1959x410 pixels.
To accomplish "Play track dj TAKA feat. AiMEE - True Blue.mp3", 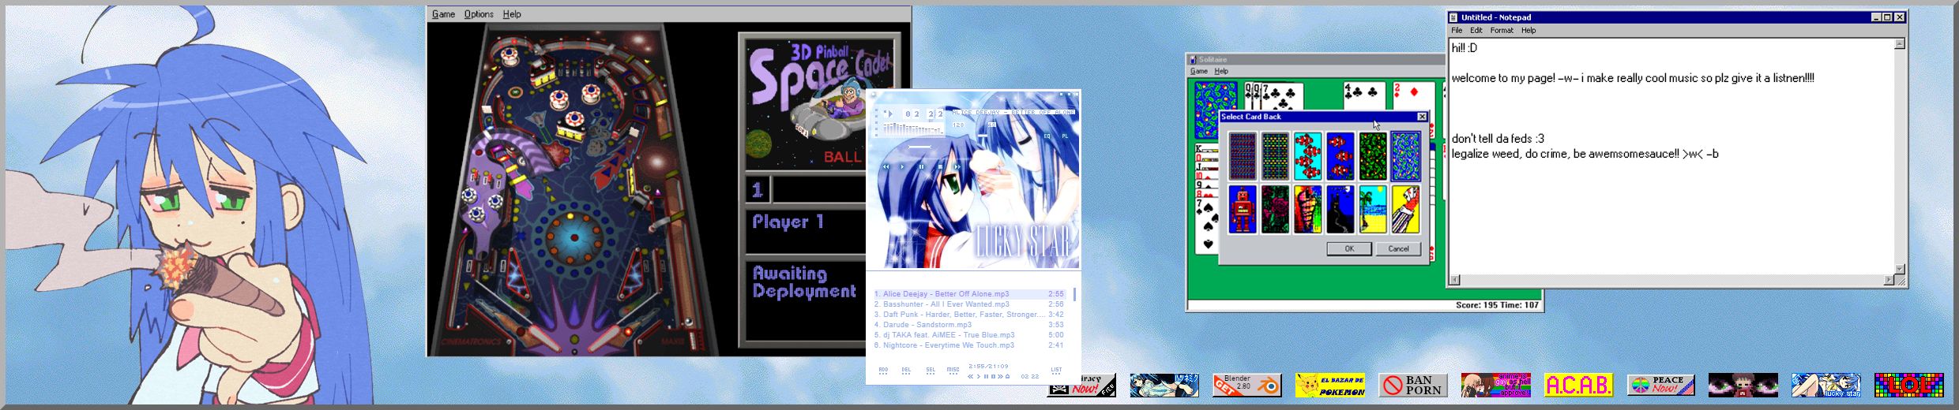I will 968,335.
